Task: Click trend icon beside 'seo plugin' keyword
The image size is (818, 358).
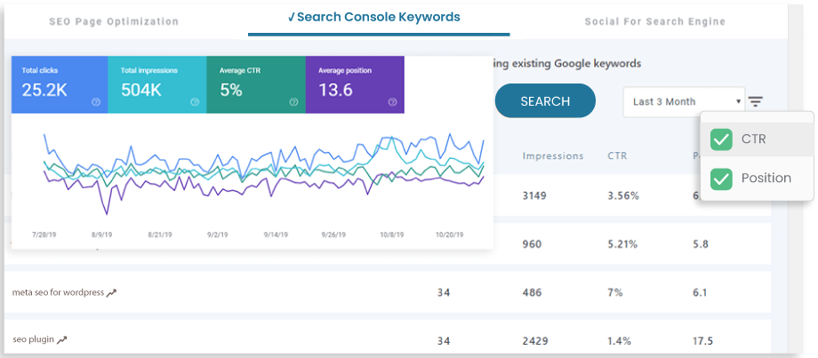Action: (x=62, y=339)
